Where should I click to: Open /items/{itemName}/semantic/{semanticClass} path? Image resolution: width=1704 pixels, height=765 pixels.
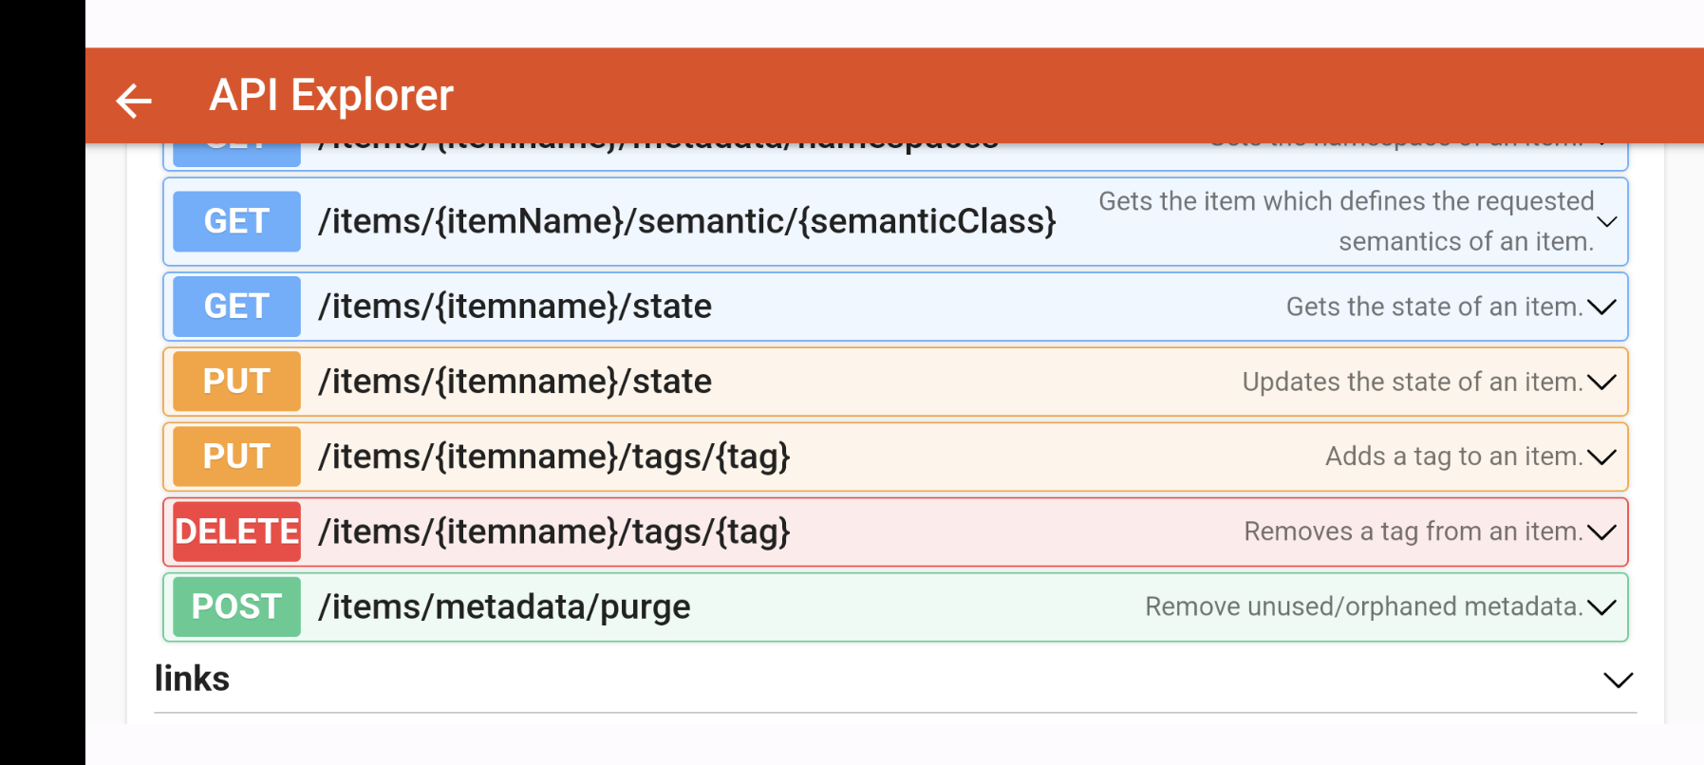686,221
